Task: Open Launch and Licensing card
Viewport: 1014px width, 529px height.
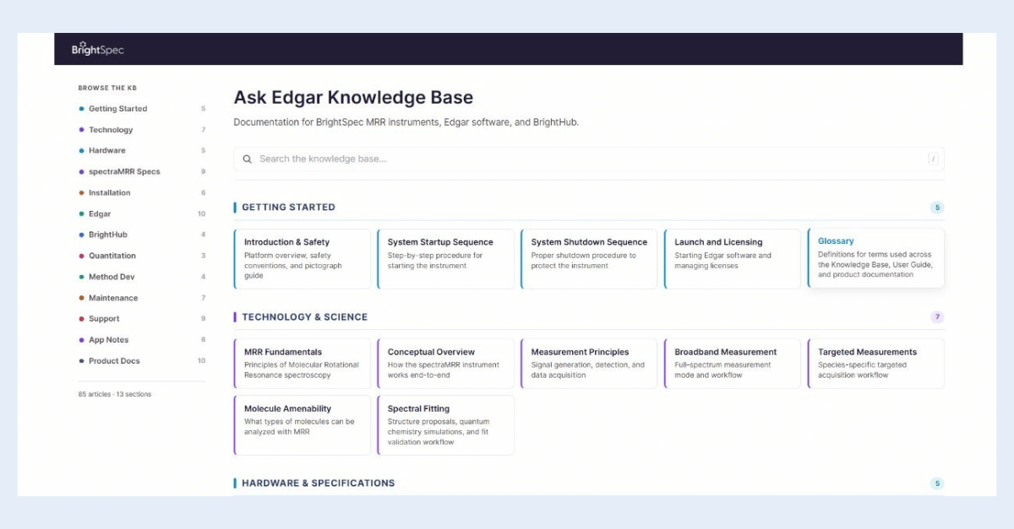Action: coord(733,259)
